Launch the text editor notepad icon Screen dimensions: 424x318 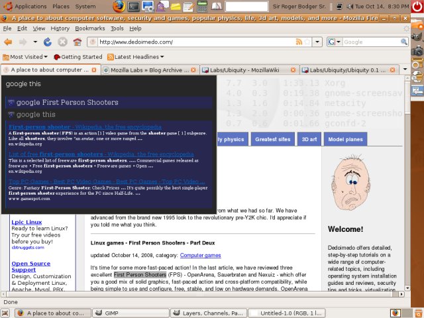pos(188,7)
